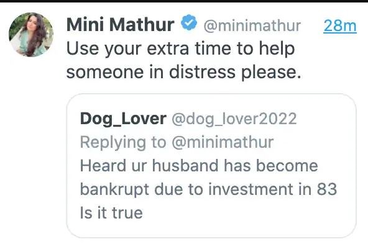
Task: Click the text 'Use your extra time to help'
Action: [180, 49]
